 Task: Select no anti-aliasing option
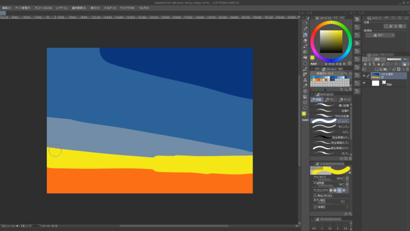(331, 190)
